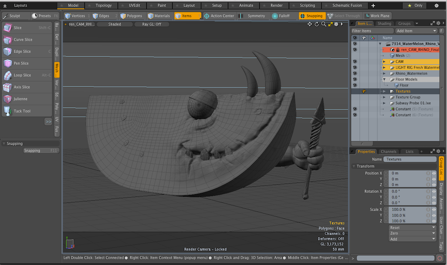Click the viewport maximize arrows icon

(x=330, y=24)
